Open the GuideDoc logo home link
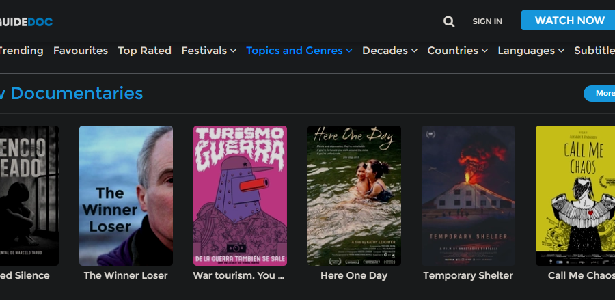 tap(26, 21)
